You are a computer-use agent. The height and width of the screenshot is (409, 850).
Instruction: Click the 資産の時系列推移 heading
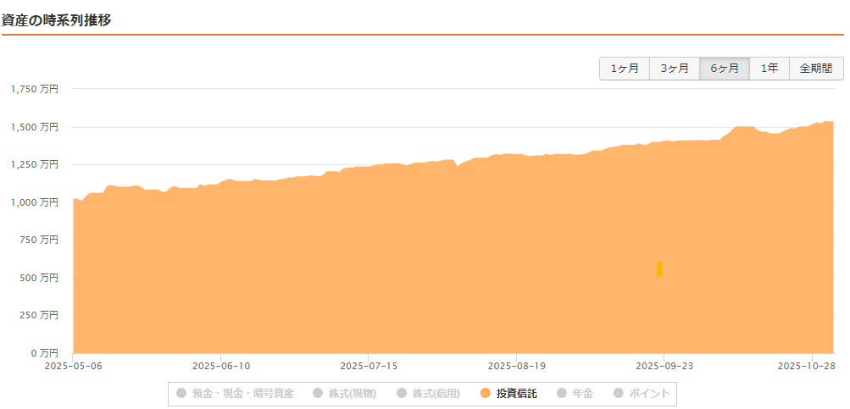click(57, 19)
